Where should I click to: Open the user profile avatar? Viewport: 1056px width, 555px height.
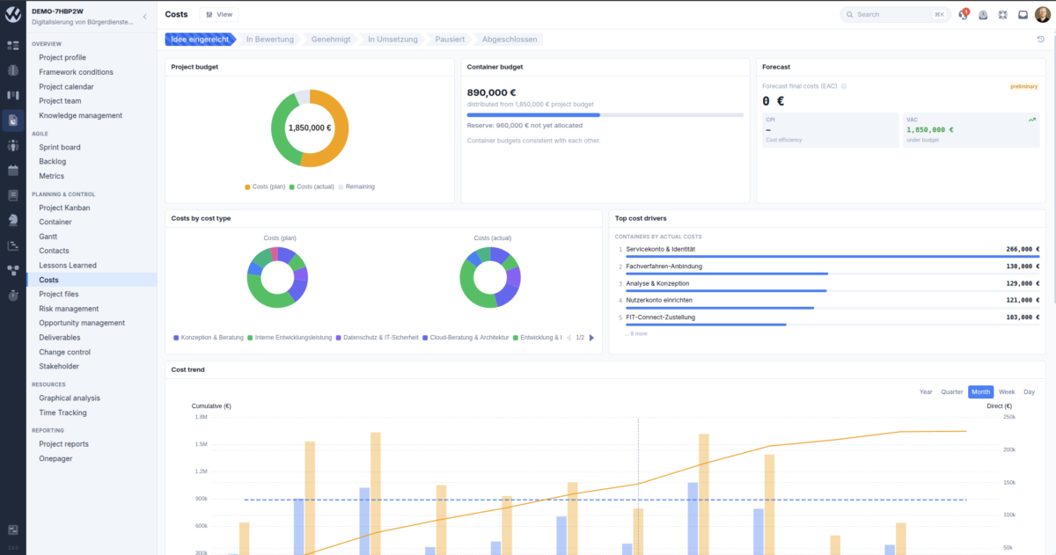tap(1043, 14)
